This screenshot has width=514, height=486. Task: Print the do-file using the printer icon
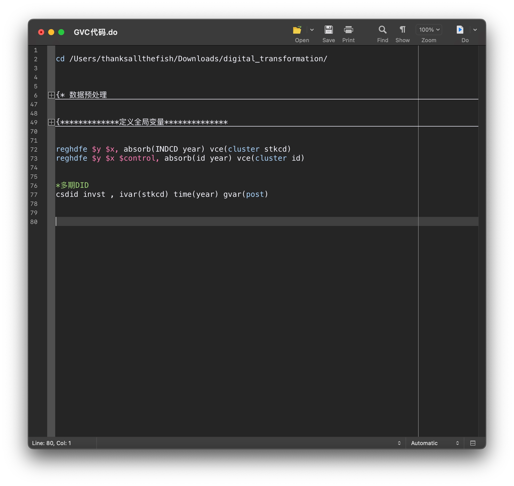[x=348, y=30]
